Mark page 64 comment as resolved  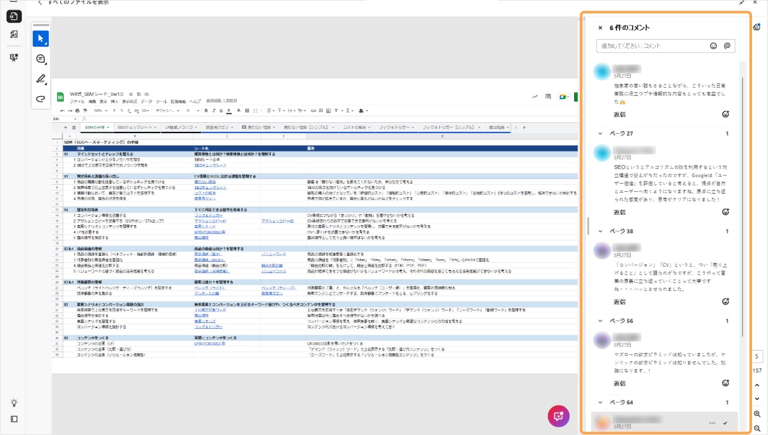pos(725,423)
